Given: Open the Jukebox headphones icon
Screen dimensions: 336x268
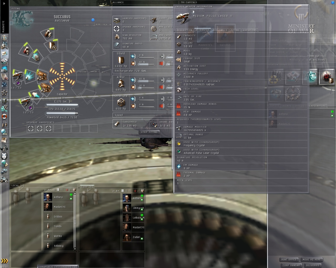Looking at the screenshot, I should (x=4, y=148).
